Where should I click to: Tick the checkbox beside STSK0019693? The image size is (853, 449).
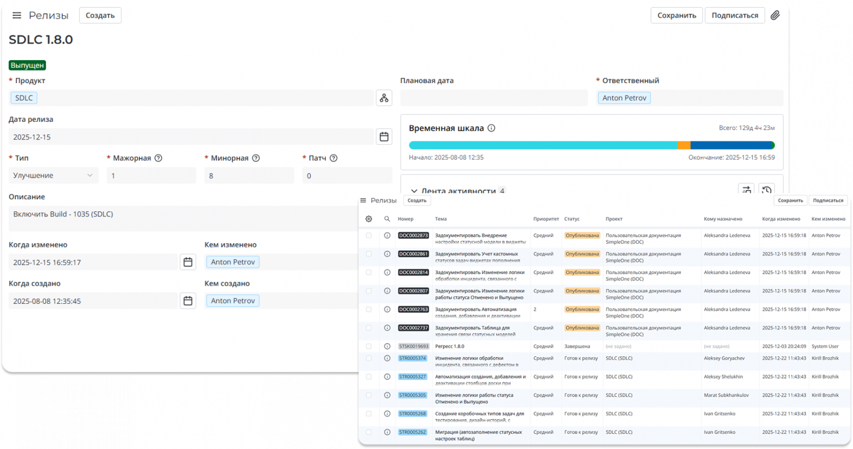coord(369,346)
